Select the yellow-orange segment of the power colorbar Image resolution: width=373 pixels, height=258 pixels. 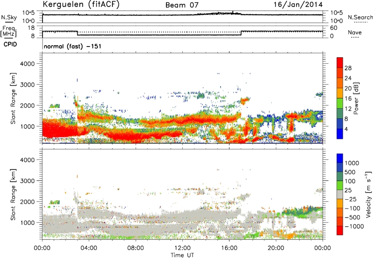pos(340,93)
